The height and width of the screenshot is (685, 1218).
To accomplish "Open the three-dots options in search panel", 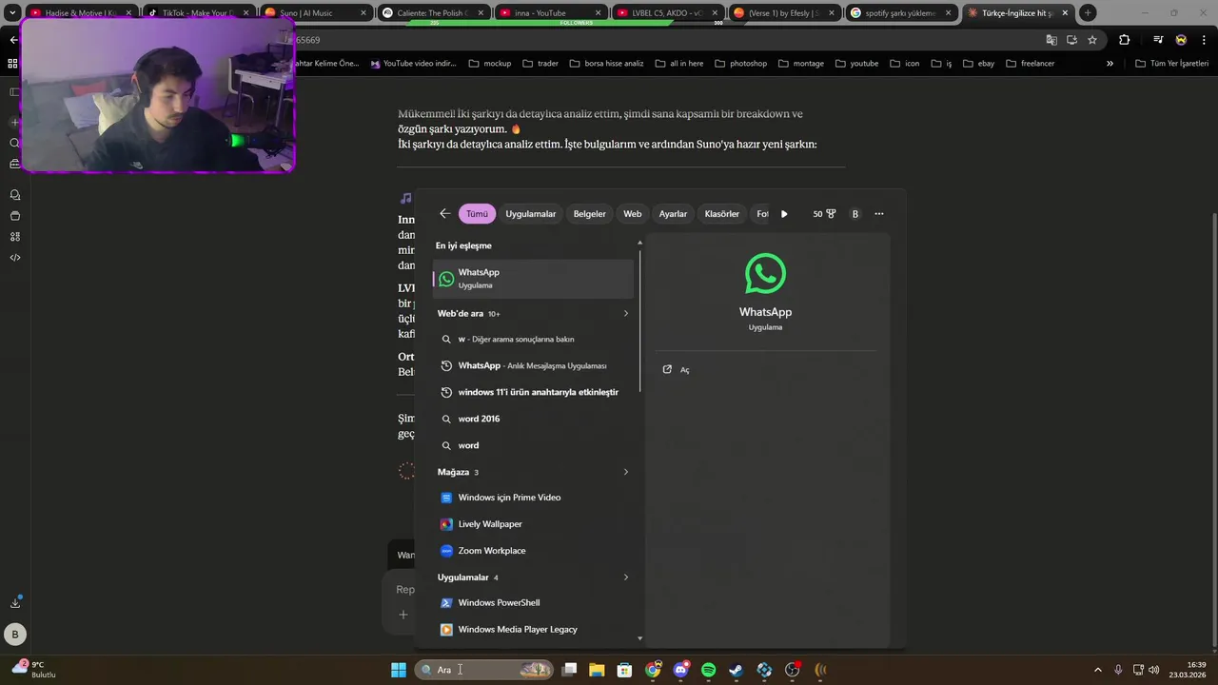I will pyautogui.click(x=879, y=214).
